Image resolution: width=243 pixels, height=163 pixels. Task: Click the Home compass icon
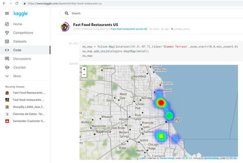7,24
